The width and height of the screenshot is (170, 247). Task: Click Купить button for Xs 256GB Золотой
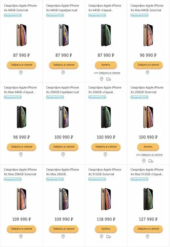(x=148, y=147)
